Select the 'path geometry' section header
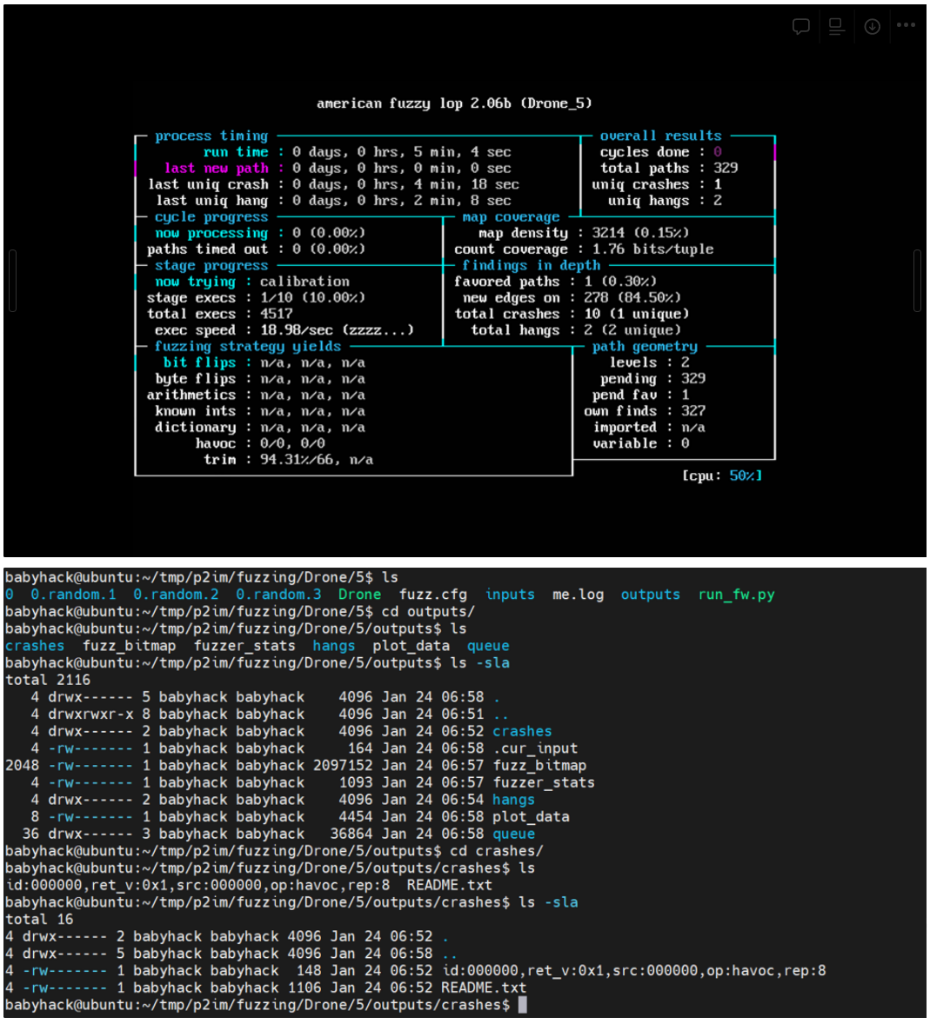 pyautogui.click(x=645, y=347)
